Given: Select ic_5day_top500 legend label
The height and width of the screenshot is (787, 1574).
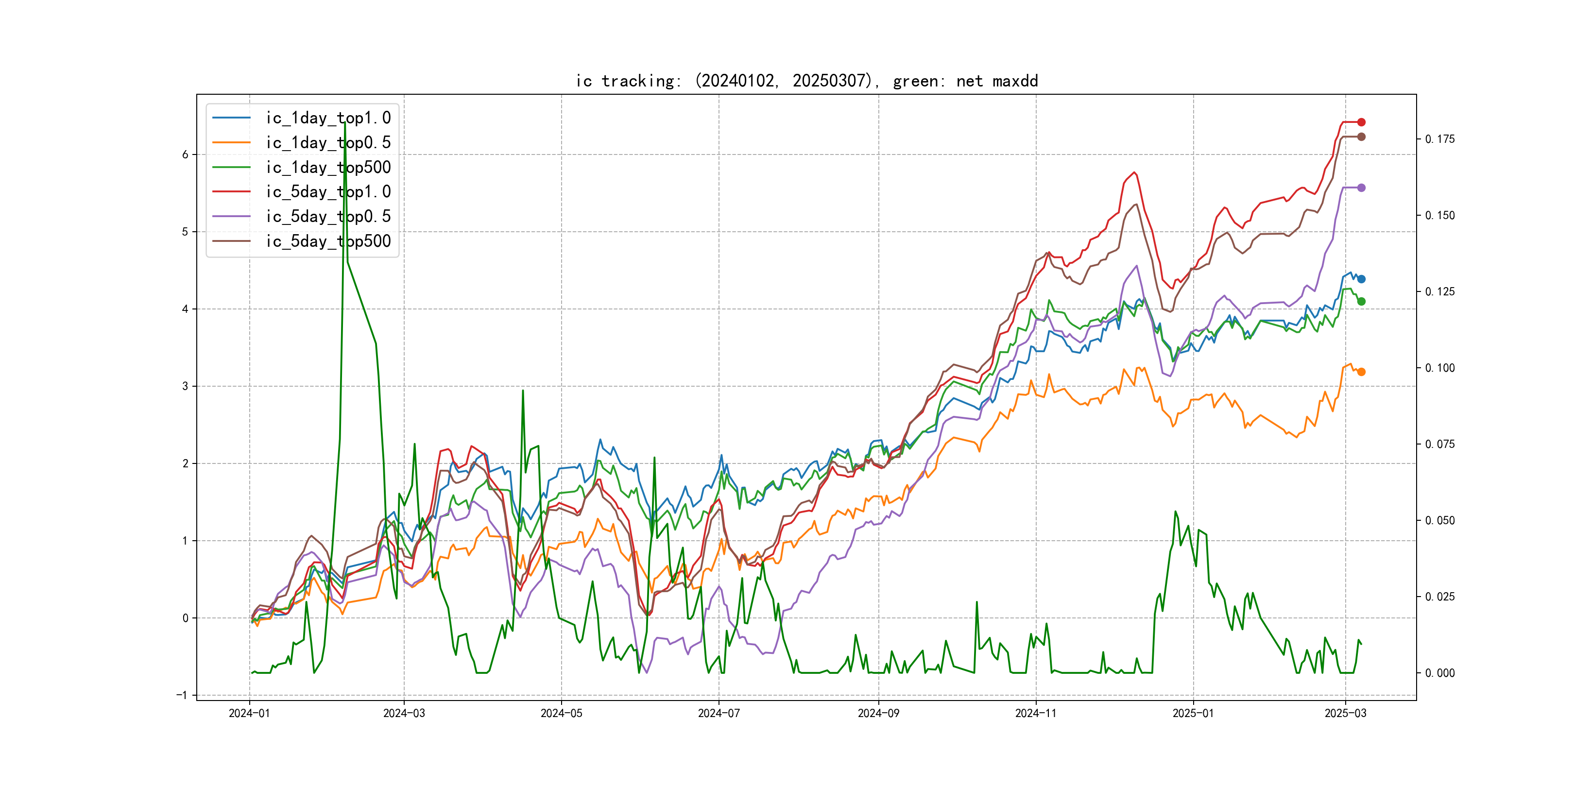Looking at the screenshot, I should click(328, 241).
